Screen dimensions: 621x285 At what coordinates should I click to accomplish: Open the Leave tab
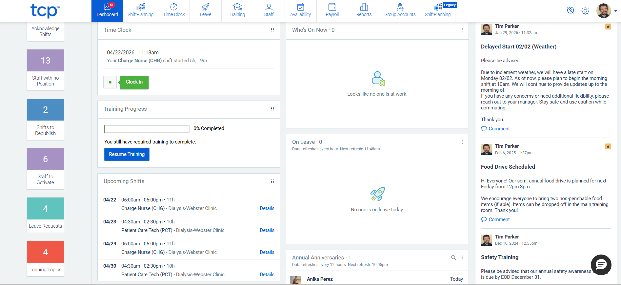(x=206, y=11)
